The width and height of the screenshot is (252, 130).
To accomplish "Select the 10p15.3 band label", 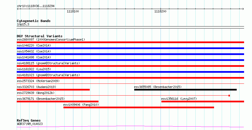I will [23, 25].
